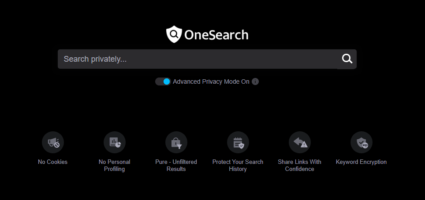Select the Keyword Encryption text label

(362, 162)
